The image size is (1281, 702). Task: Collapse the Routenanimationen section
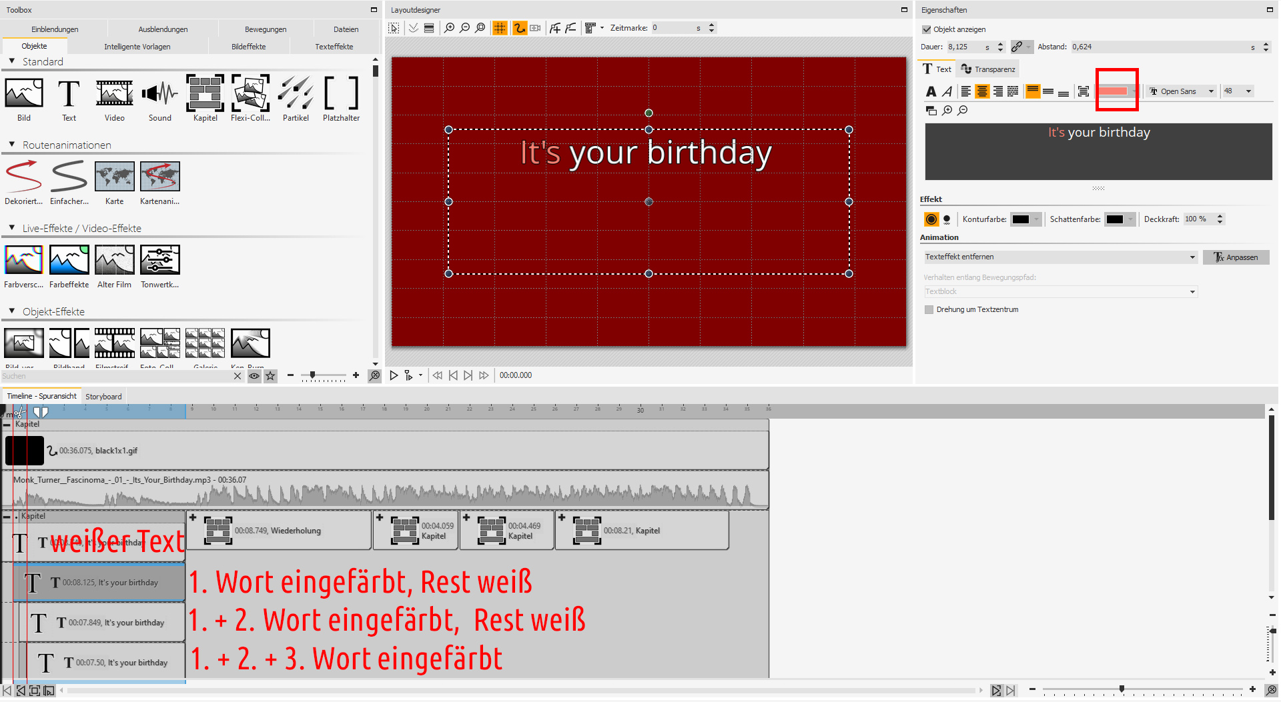point(12,145)
